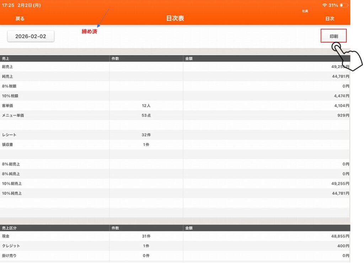This screenshot has height=263, width=364.
Task: Tap the 社員 label in the header
Action: [305, 11]
